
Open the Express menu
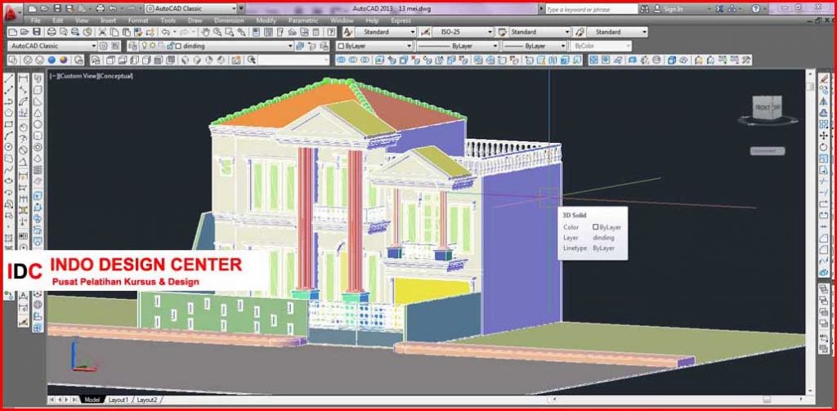(x=401, y=20)
